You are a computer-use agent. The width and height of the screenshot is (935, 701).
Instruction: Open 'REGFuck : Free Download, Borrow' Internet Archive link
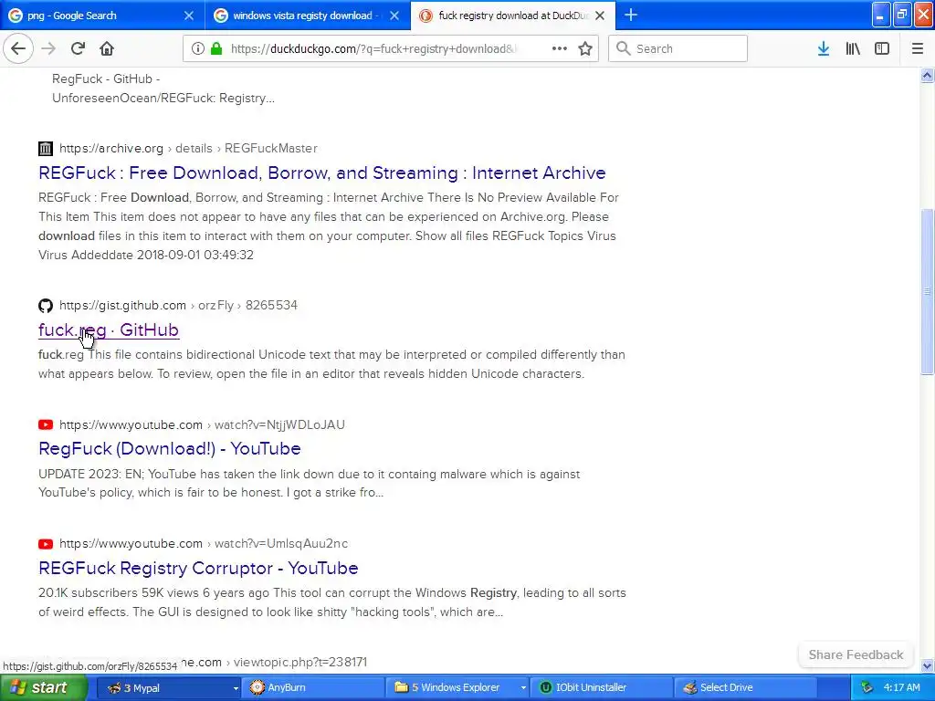coord(322,173)
